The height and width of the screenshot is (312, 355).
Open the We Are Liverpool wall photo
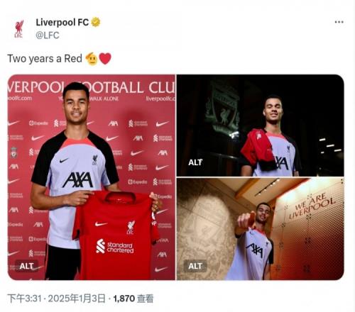coord(261,229)
